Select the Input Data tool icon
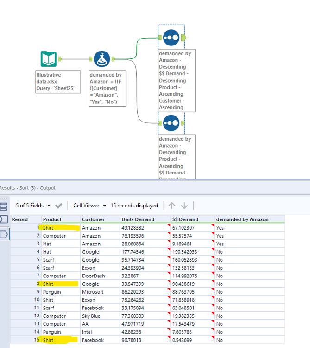This screenshot has height=348, width=310. coord(47,59)
